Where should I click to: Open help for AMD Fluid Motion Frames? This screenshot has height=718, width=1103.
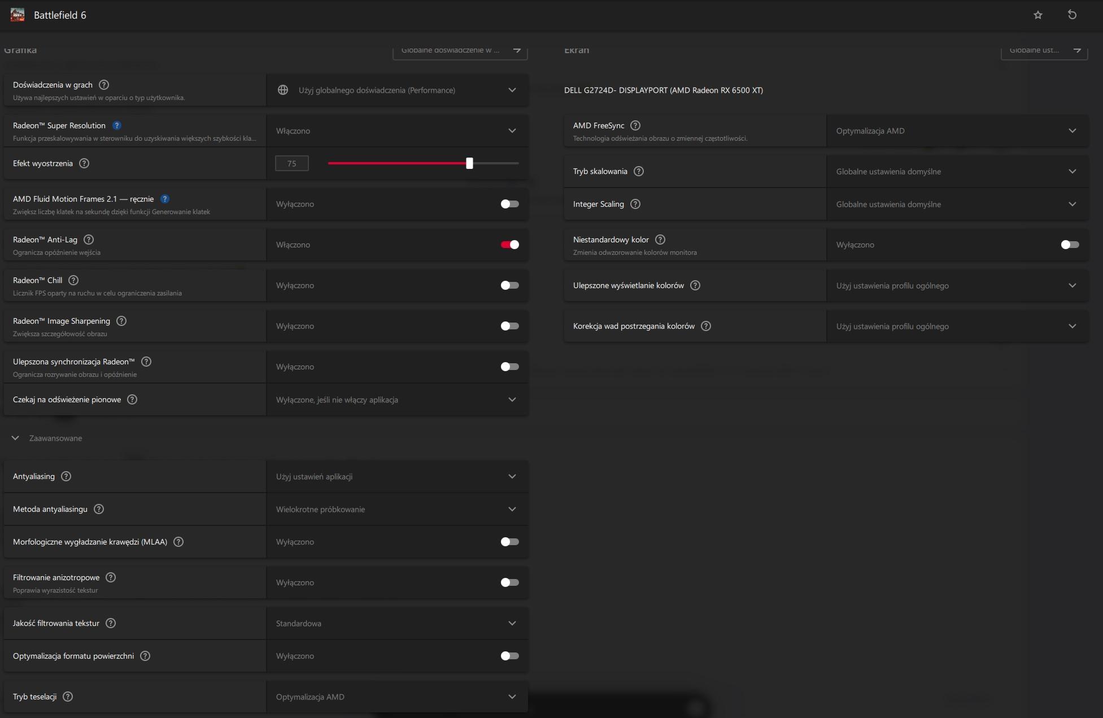point(165,199)
